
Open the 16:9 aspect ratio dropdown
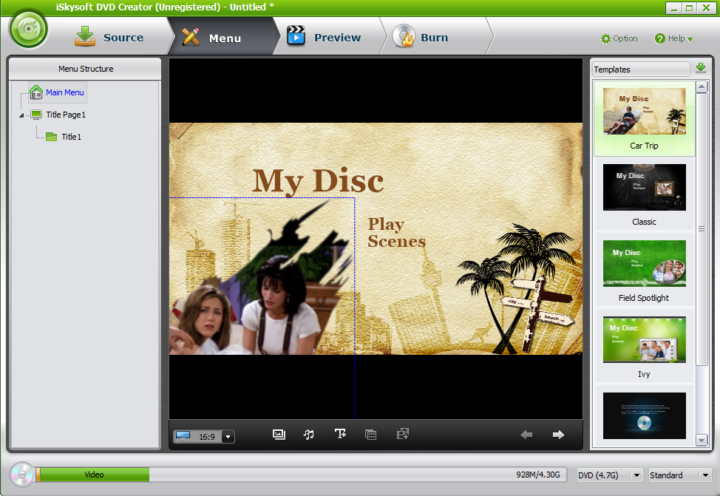[x=228, y=437]
